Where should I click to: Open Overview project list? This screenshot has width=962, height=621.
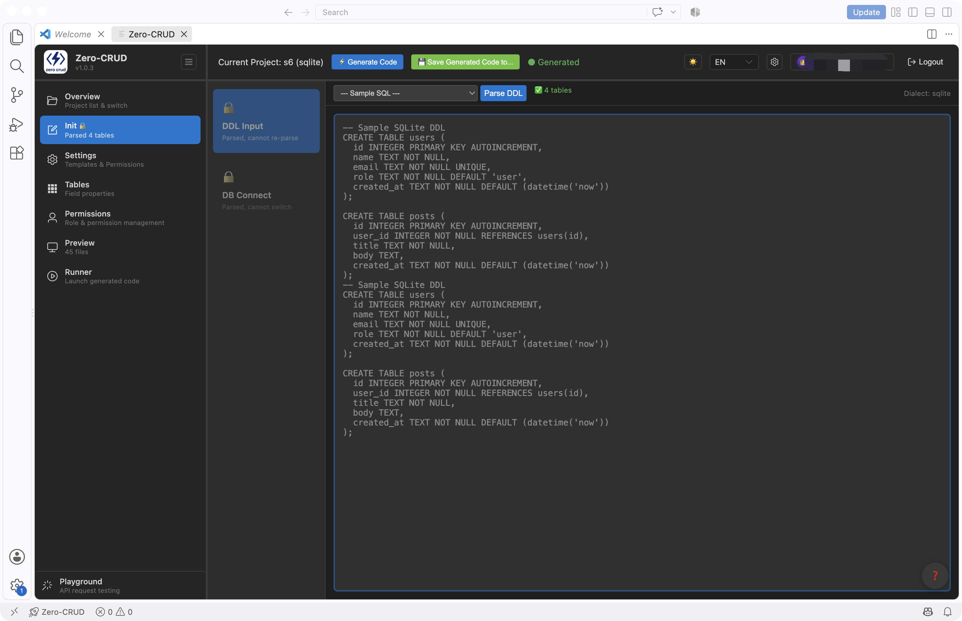click(120, 101)
